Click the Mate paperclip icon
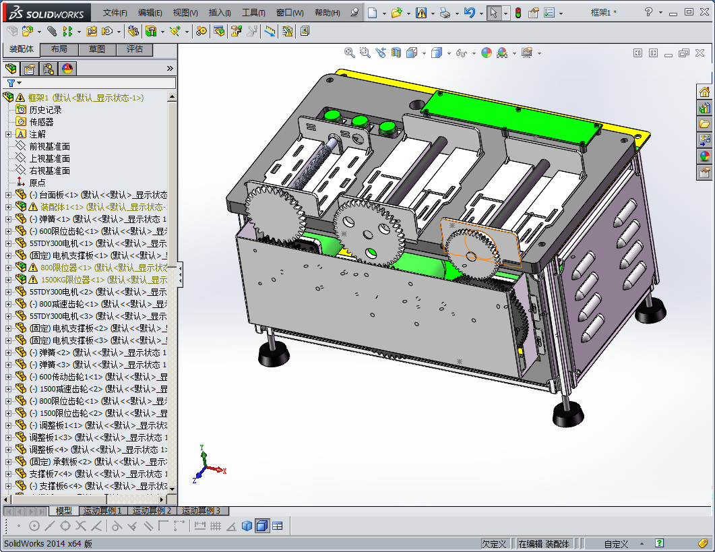The image size is (715, 552). coord(52,31)
